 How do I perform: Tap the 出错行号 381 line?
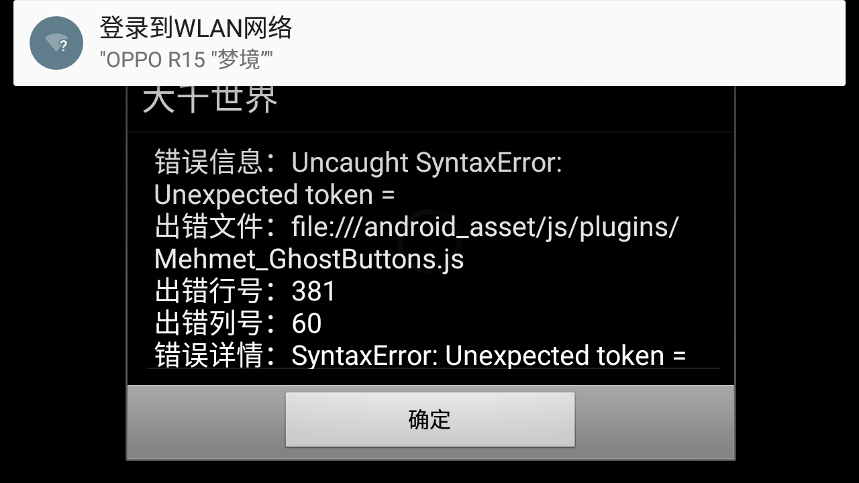pyautogui.click(x=245, y=291)
